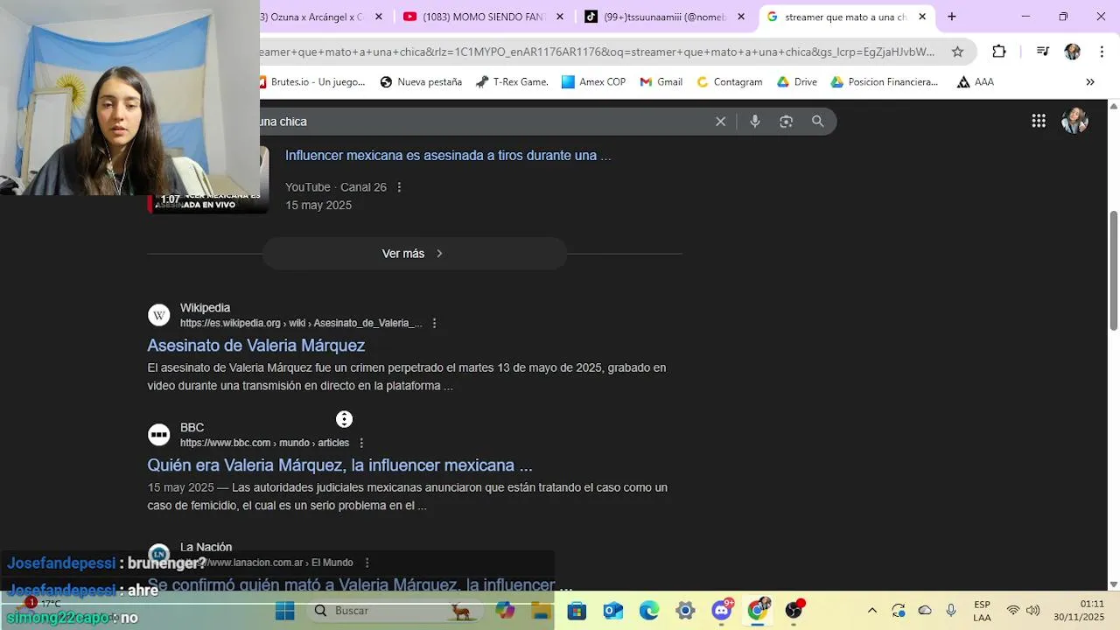Open 'Asesinato de Valeria Márquez' Wikipedia result
Viewport: 1120px width, 630px height.
[256, 346]
